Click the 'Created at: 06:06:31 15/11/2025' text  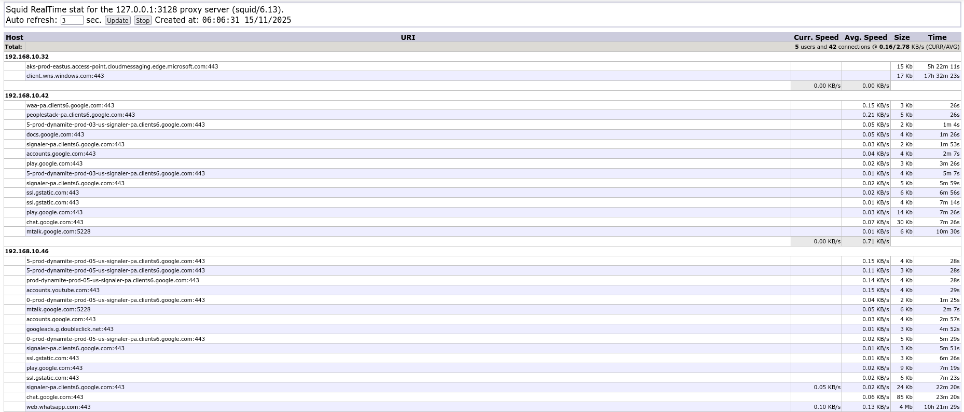[223, 20]
